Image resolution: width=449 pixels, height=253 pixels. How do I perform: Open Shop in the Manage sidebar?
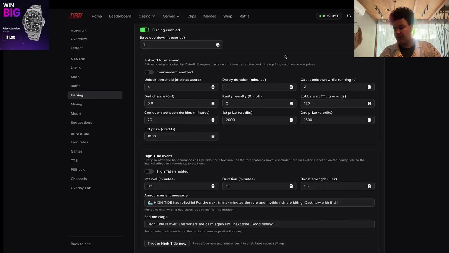(75, 77)
